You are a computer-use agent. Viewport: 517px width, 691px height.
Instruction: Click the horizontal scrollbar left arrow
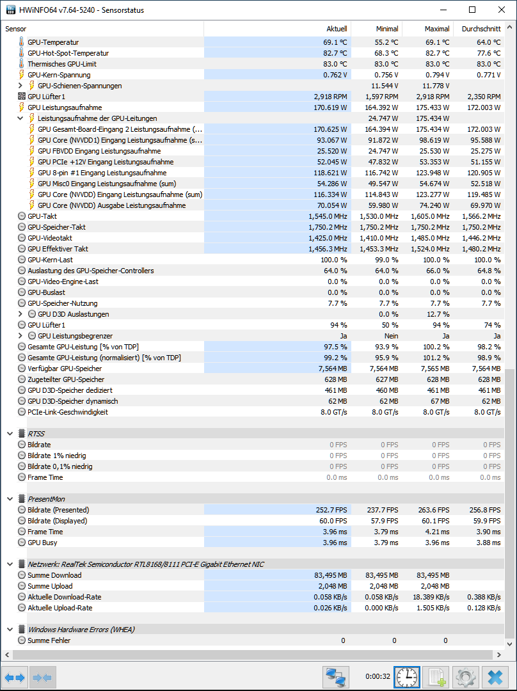pos(6,655)
